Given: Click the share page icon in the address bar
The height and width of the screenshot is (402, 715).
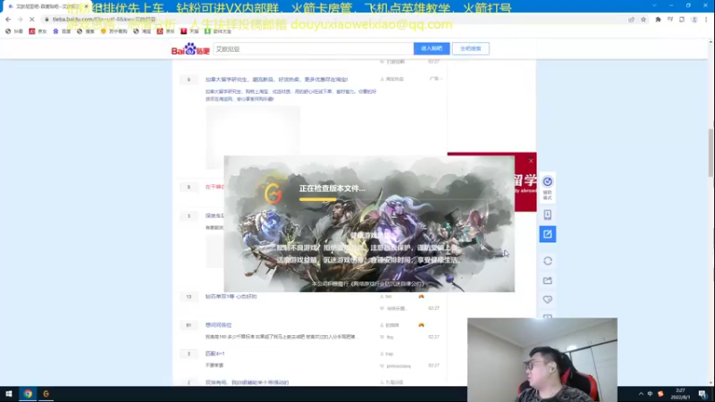Looking at the screenshot, I should point(632,20).
